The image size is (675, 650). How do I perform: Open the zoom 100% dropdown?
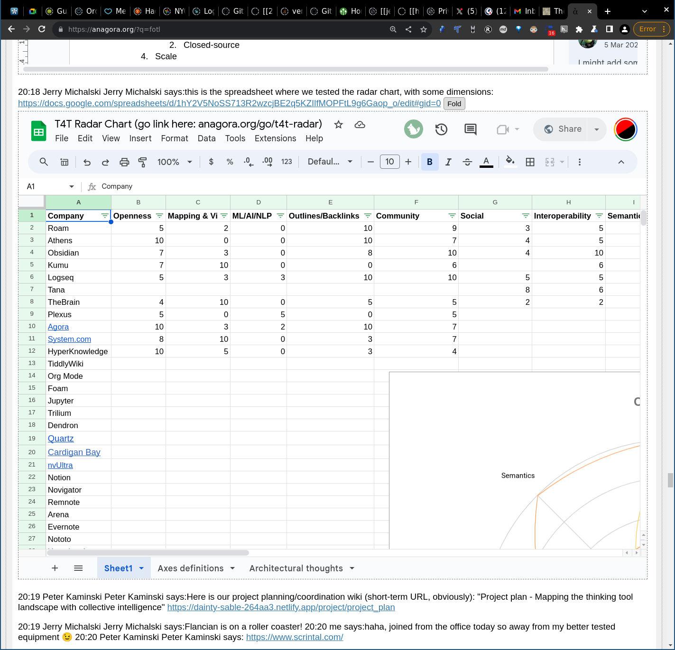[x=175, y=162]
